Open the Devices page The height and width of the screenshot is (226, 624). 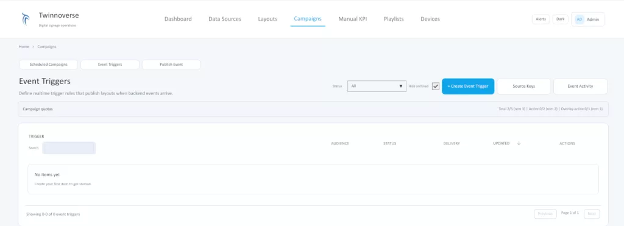tap(430, 19)
